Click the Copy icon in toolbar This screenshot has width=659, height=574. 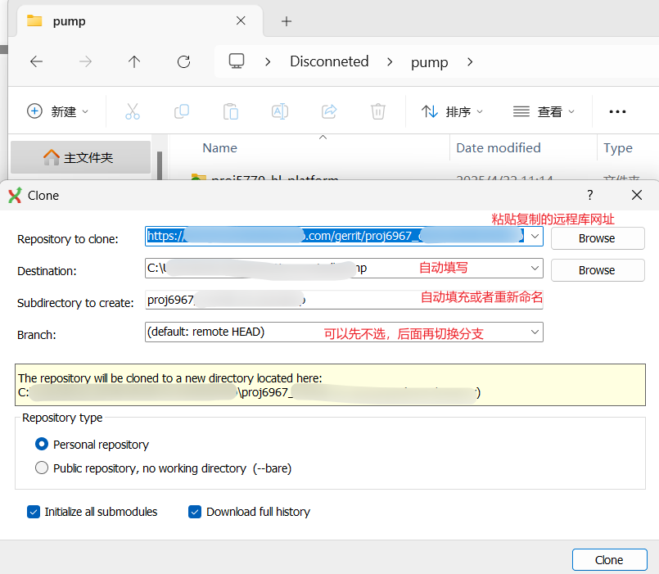(182, 111)
